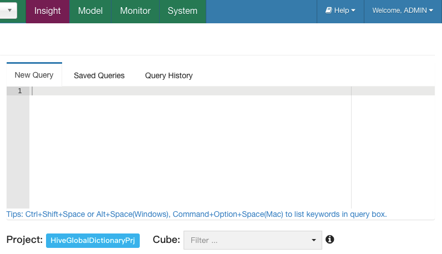Select the New Query tab
Viewport: 442px width, 254px height.
click(x=34, y=75)
